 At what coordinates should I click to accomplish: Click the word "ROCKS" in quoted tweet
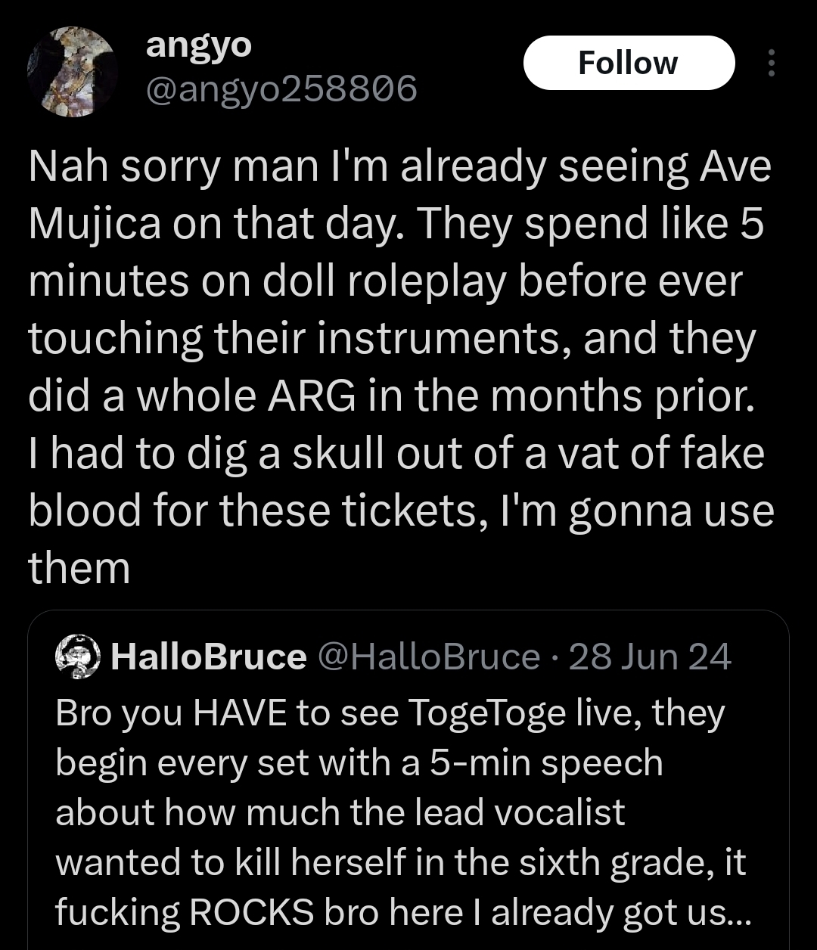click(250, 913)
